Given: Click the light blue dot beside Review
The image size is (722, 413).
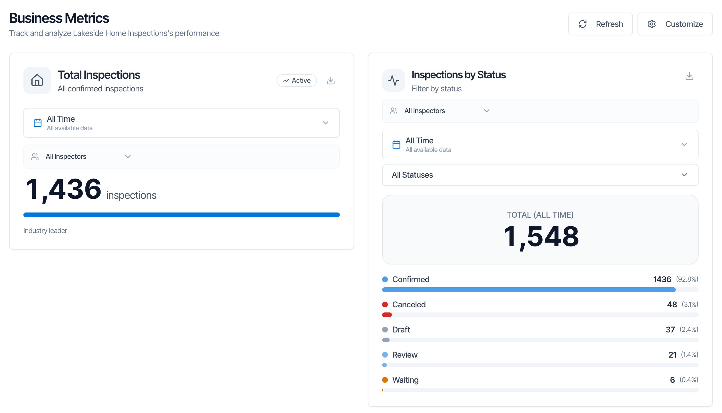Looking at the screenshot, I should [x=385, y=355].
